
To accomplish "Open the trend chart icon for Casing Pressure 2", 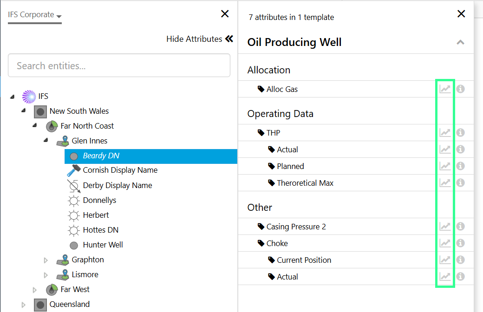I will click(x=444, y=226).
